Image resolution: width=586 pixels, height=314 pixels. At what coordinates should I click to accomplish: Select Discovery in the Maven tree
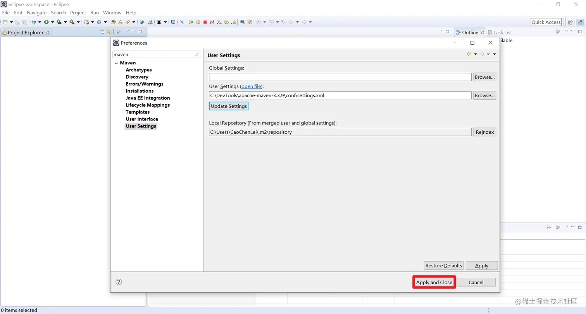tap(137, 77)
